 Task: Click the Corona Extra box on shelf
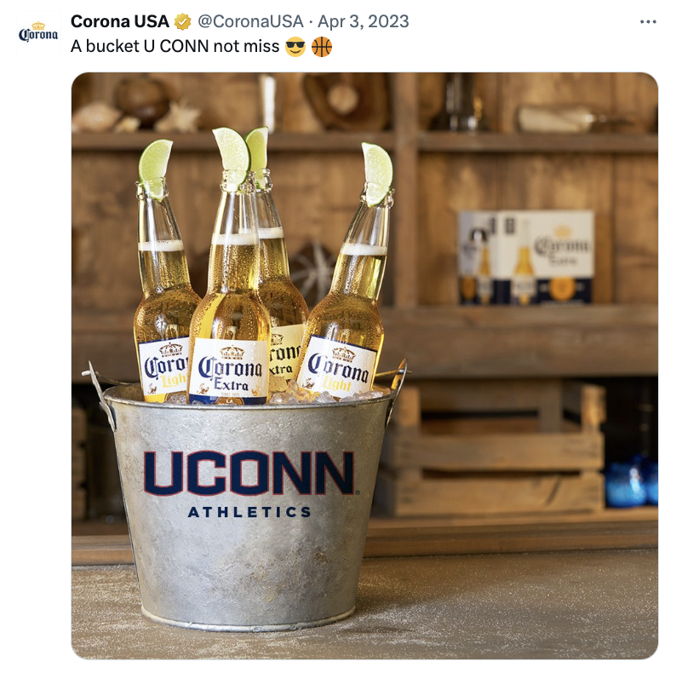point(526,256)
